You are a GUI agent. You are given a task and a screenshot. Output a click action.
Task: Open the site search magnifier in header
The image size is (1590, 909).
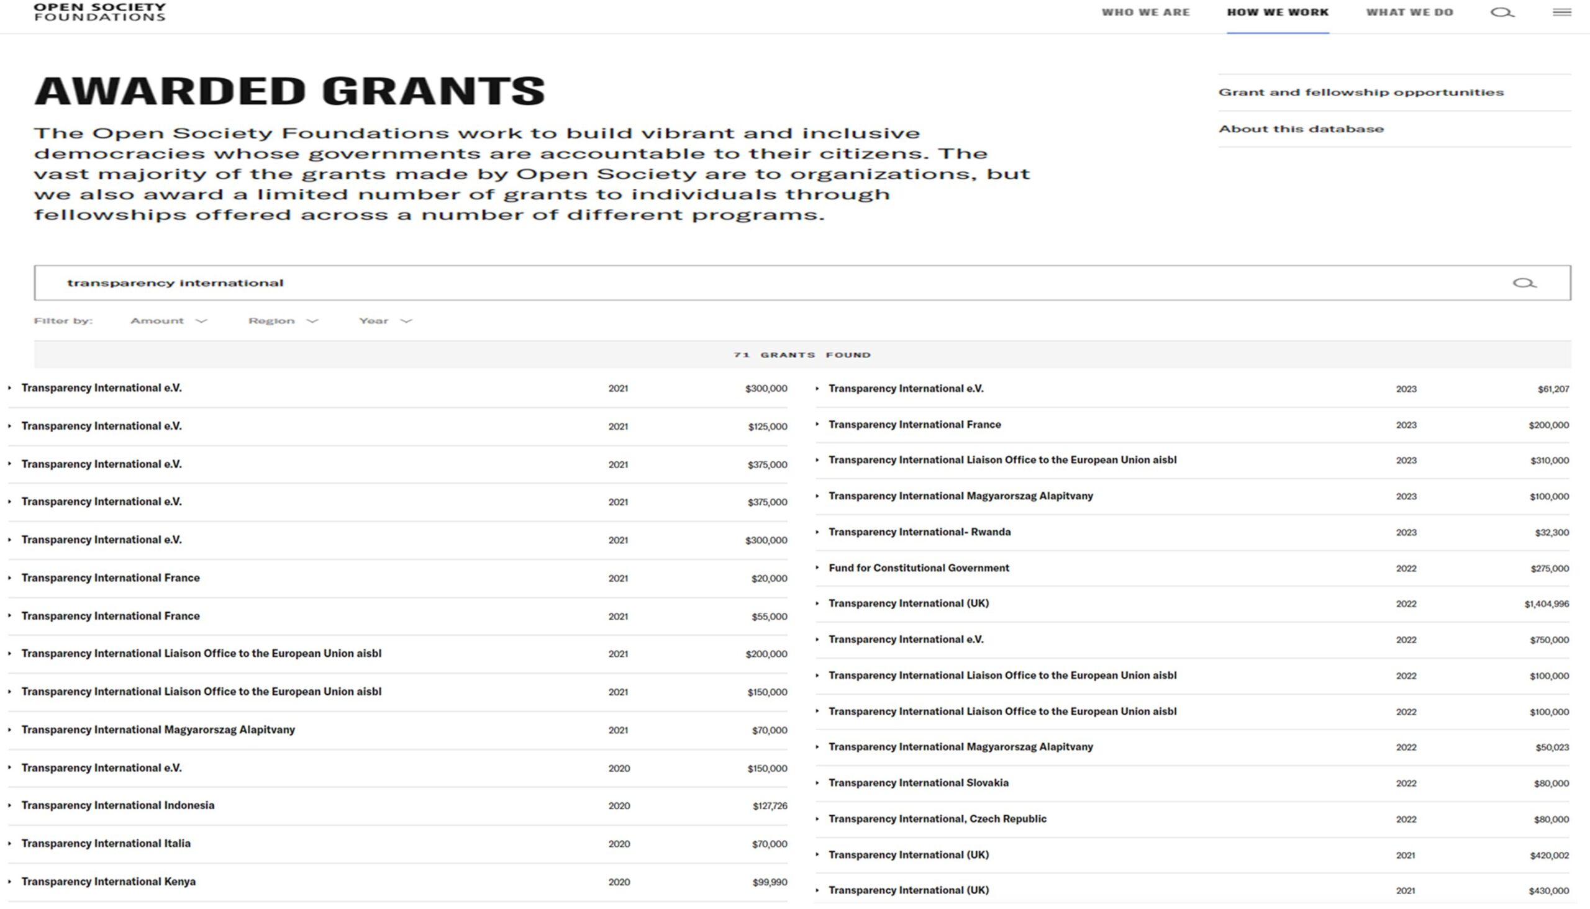pyautogui.click(x=1502, y=12)
